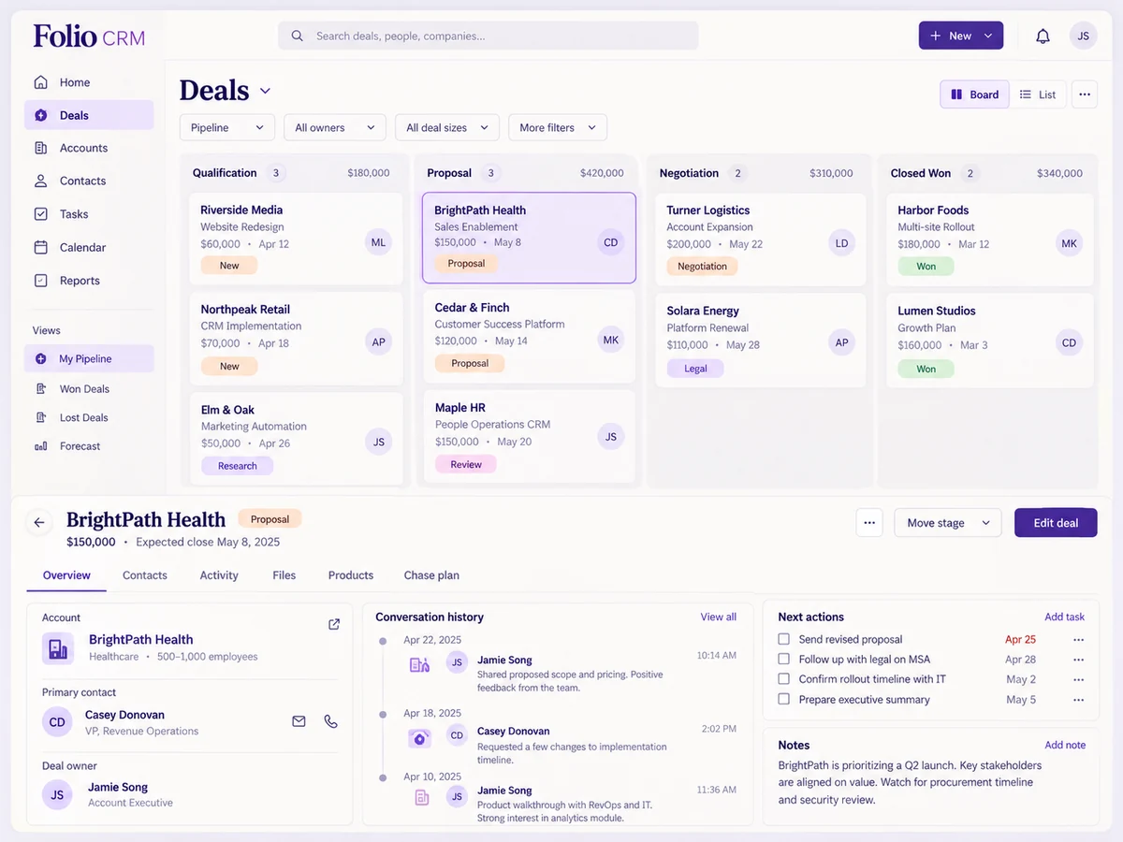
Task: Open BrightPath Health account in new window
Action: coord(334,624)
